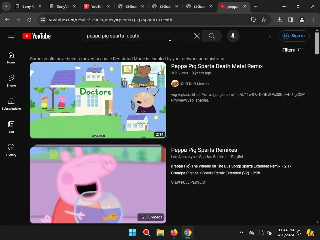Image resolution: width=320 pixels, height=240 pixels.
Task: Open YouTube settings three-dot menu
Action: 270,36
